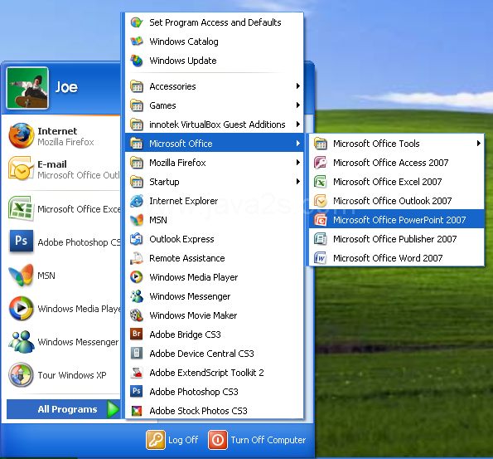Select the 'Windows Catalog' text entry
The width and height of the screenshot is (493, 459).
click(184, 42)
